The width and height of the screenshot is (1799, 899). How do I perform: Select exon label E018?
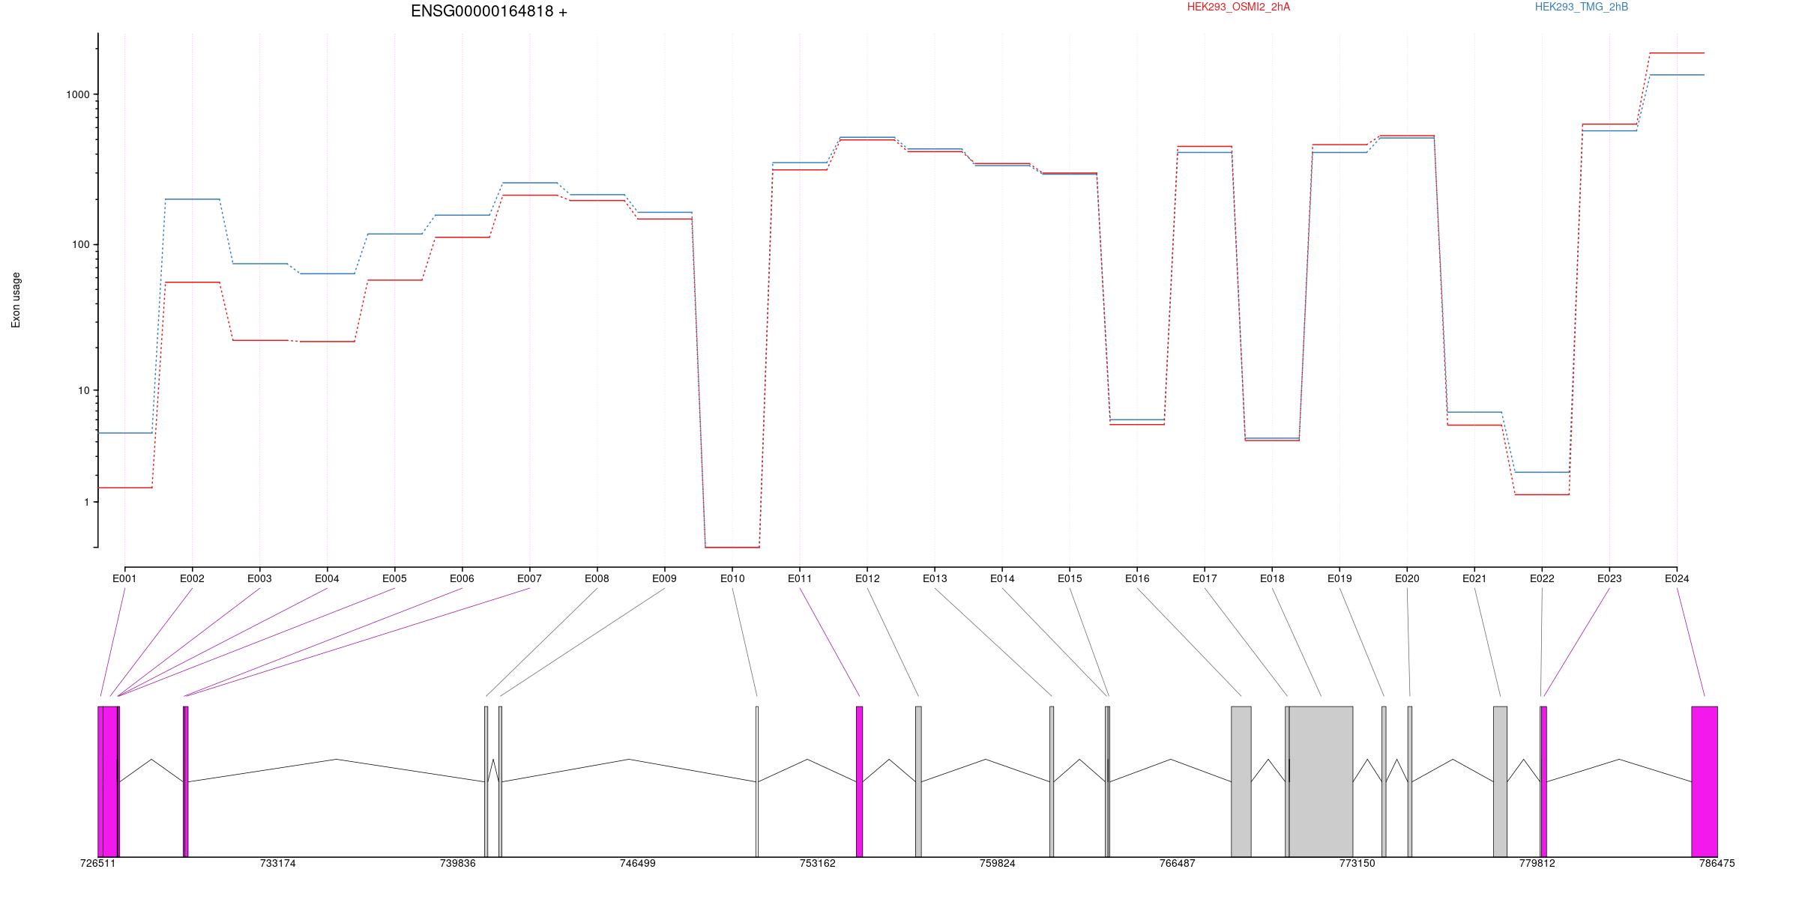1272,578
